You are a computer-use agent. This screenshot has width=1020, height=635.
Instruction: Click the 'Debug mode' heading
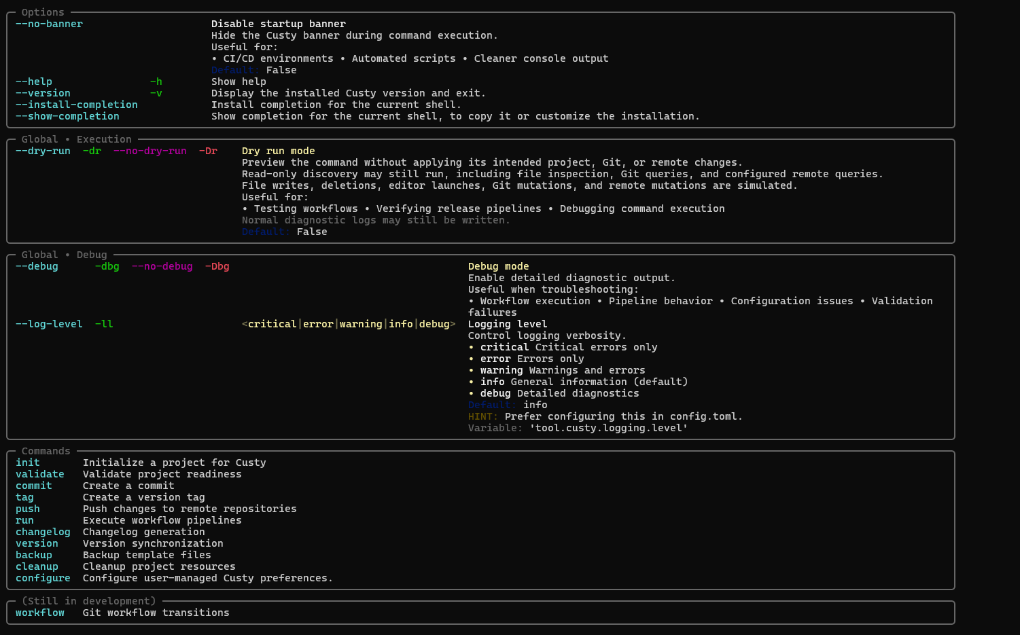coord(499,266)
